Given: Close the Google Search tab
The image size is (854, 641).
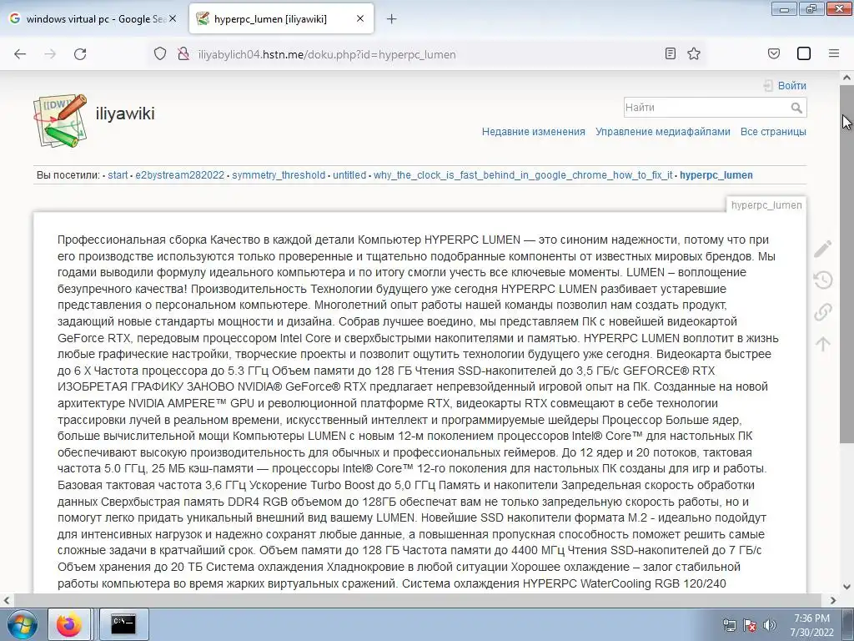Looking at the screenshot, I should coord(173,18).
